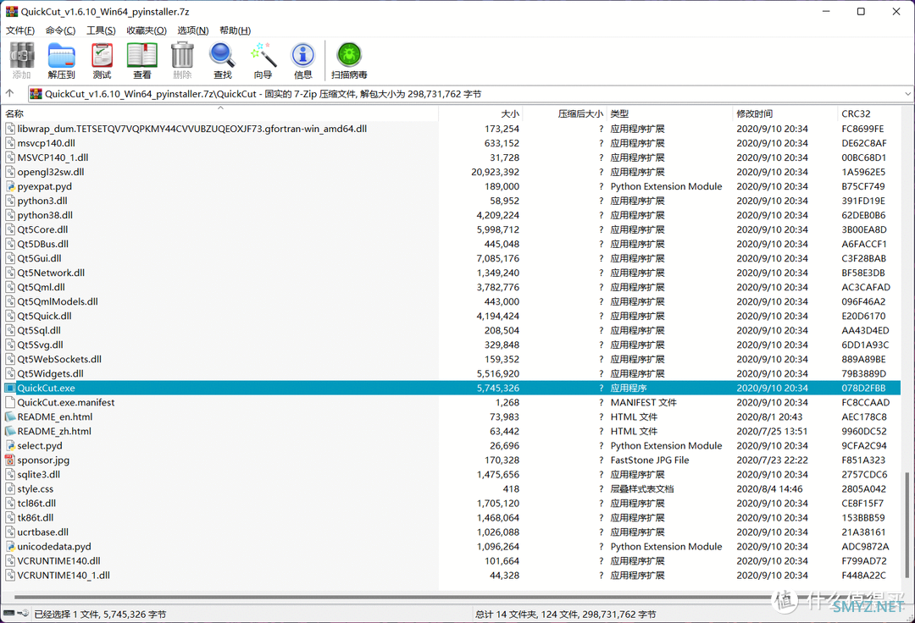Click the Delete (删除) trash icon
The width and height of the screenshot is (915, 623).
pos(182,56)
